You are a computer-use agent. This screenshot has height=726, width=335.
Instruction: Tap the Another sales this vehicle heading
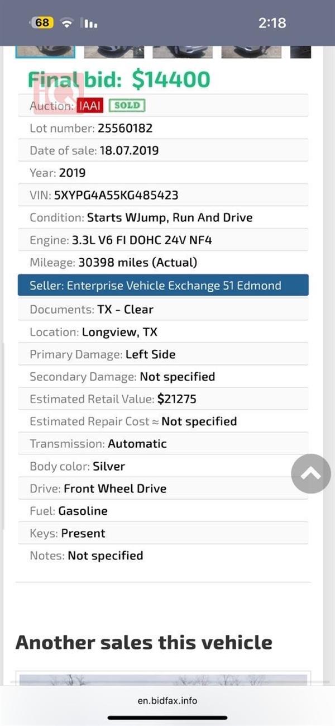click(x=144, y=642)
